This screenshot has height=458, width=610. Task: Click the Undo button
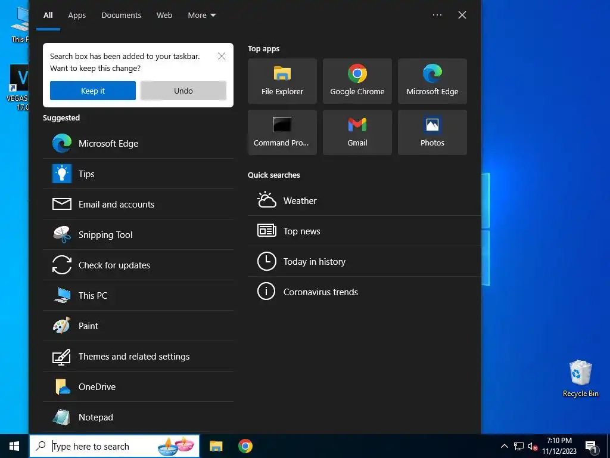pos(183,91)
